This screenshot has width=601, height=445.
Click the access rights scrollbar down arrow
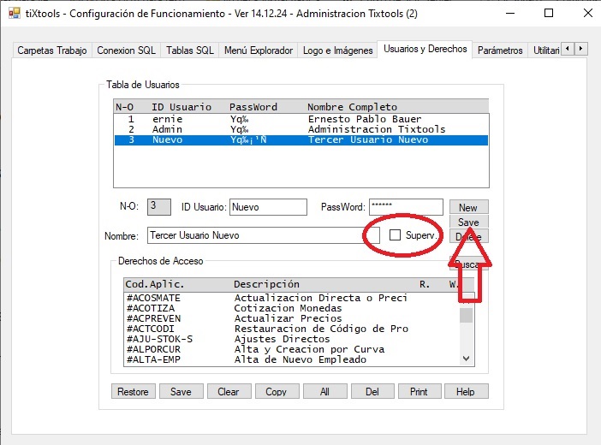click(466, 359)
